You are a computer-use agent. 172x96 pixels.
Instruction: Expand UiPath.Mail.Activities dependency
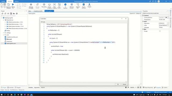5,24
